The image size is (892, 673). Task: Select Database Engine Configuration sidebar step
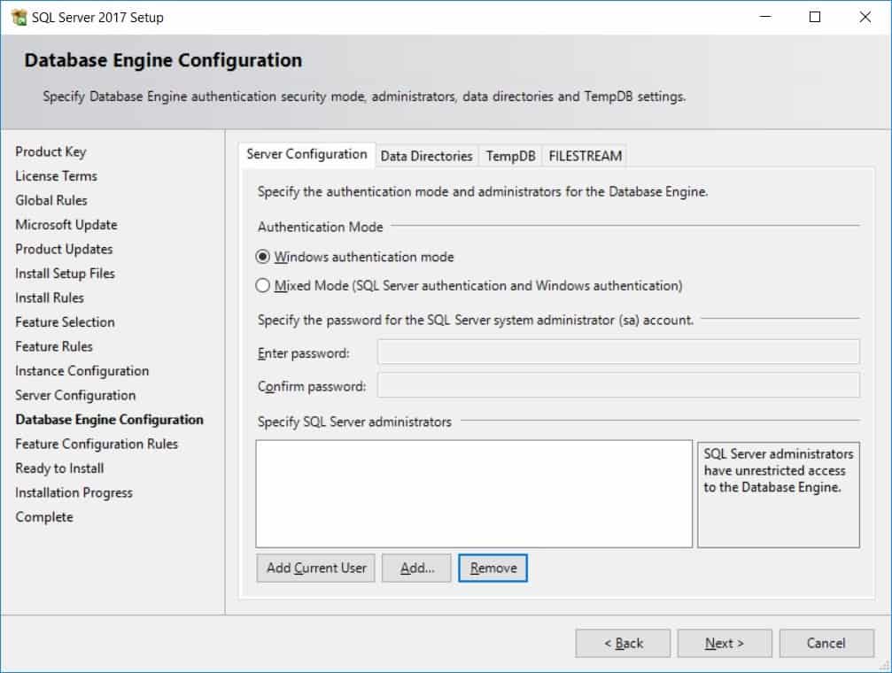(109, 420)
